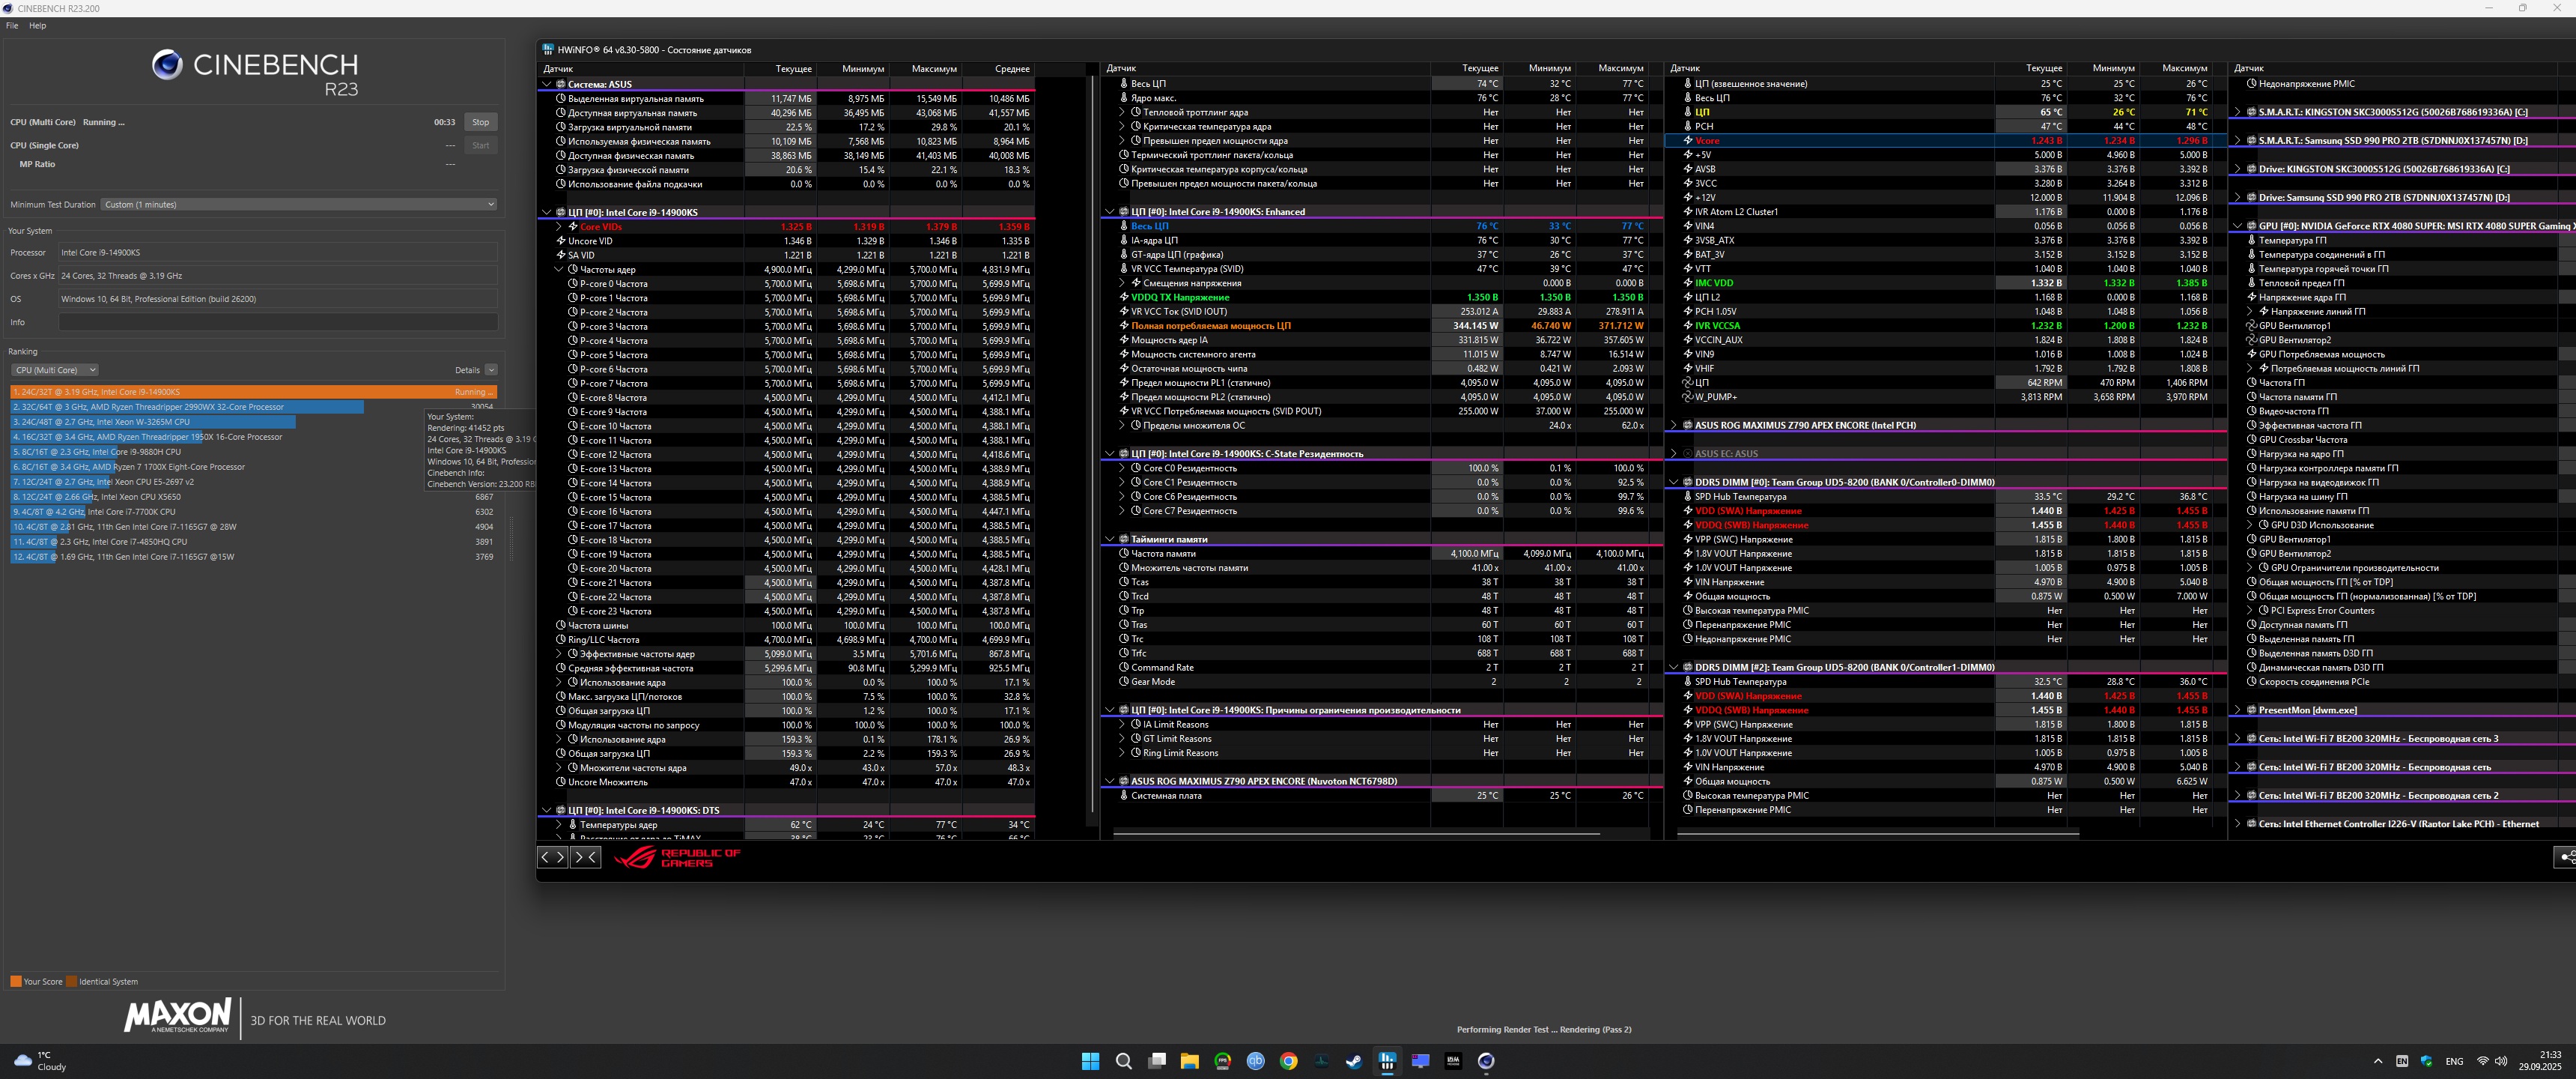Open the Help menu in Cinebench
Image resolution: width=2576 pixels, height=1079 pixels.
click(x=37, y=26)
